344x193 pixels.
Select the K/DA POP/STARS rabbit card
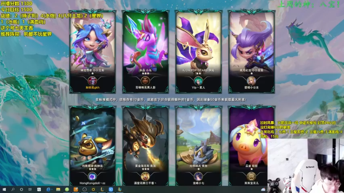[x=199, y=51]
